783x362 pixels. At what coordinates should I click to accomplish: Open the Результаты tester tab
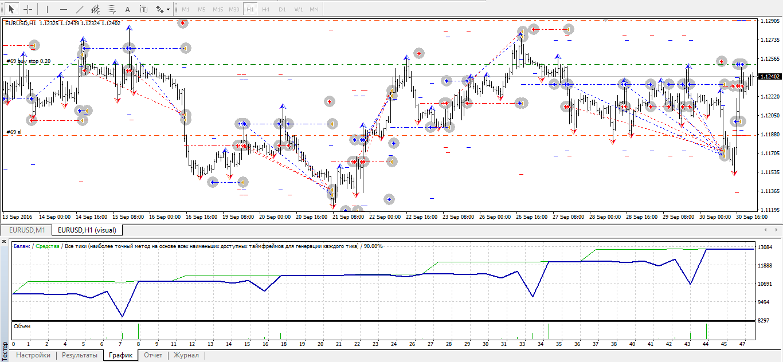coord(80,356)
